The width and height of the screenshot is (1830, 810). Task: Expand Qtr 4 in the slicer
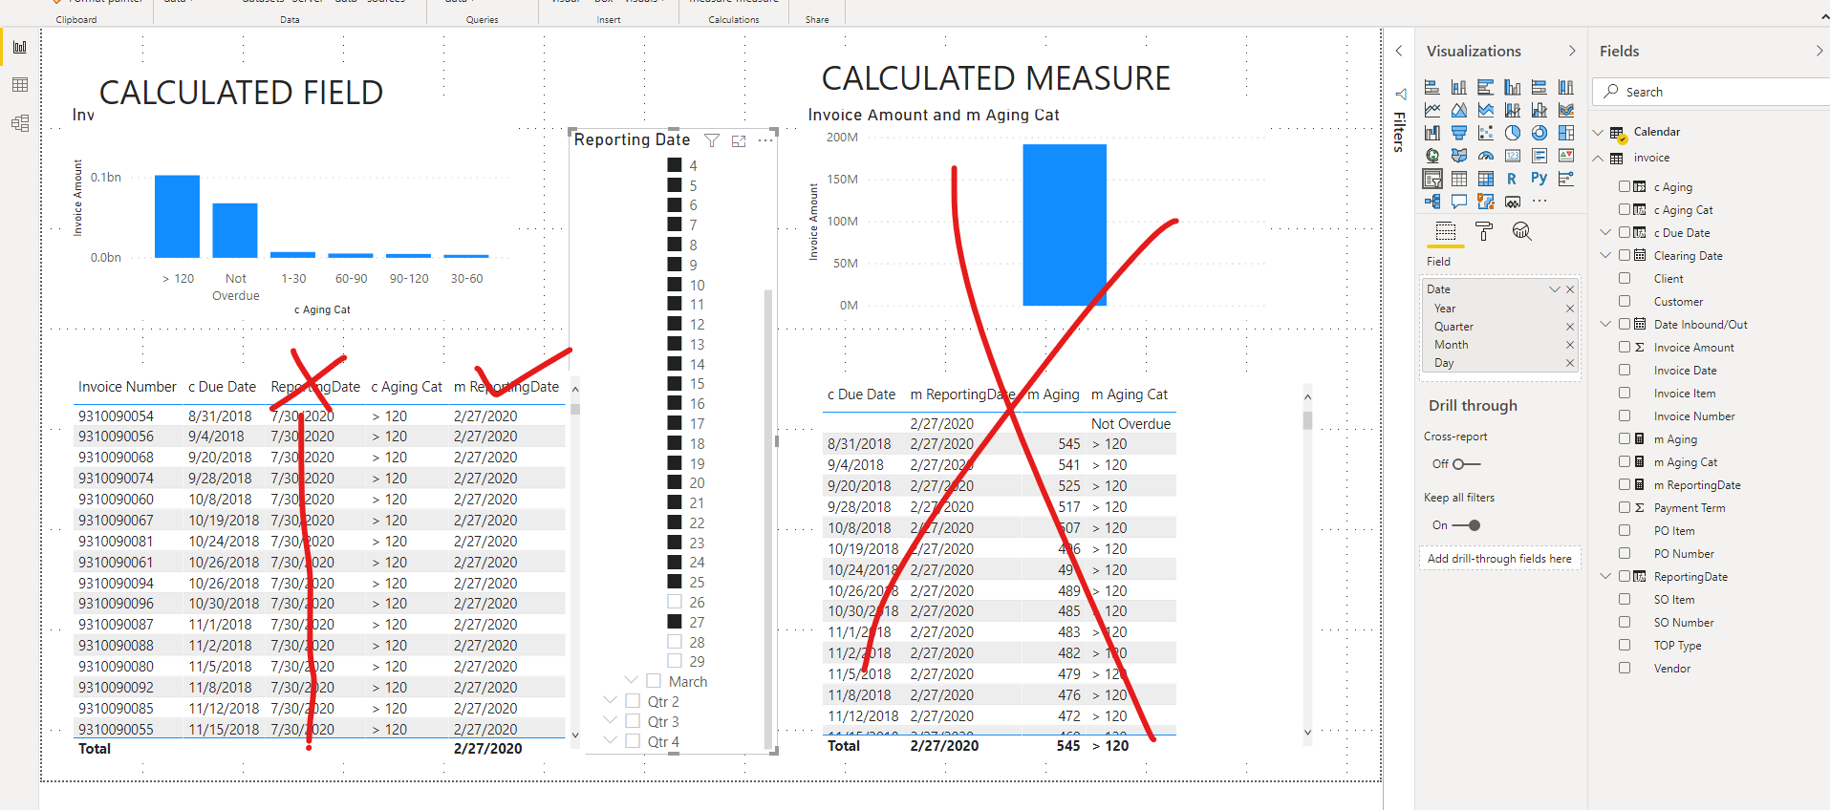click(610, 740)
